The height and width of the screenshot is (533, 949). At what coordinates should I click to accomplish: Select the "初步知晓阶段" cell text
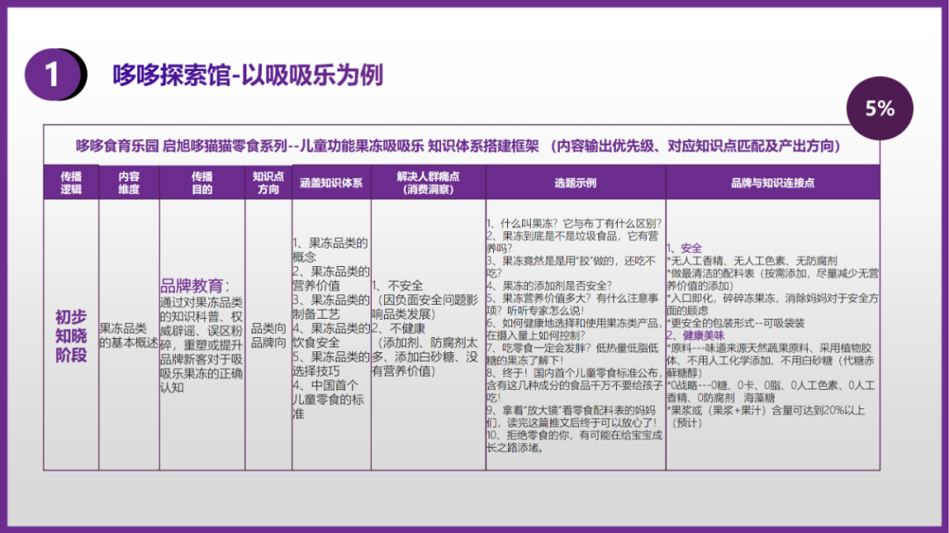click(x=71, y=335)
